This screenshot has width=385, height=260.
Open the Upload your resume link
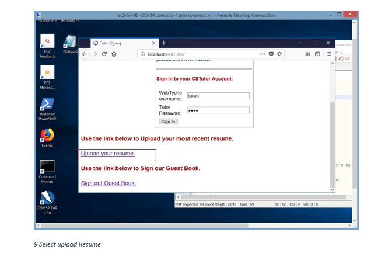click(x=108, y=154)
